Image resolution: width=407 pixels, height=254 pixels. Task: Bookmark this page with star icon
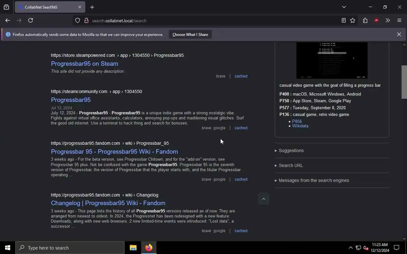(353, 20)
